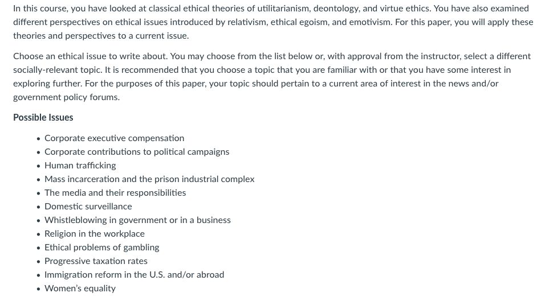541x301 pixels.
Task: Click the 'Women's equality' list item
Action: (x=80, y=288)
